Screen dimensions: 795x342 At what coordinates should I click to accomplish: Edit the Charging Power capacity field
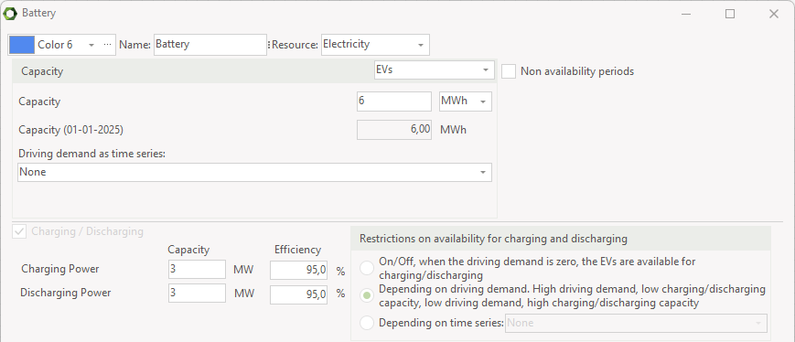[197, 269]
